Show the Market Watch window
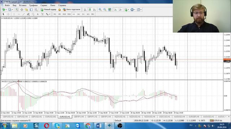The width and height of the screenshot is (231, 129). pos(17,10)
